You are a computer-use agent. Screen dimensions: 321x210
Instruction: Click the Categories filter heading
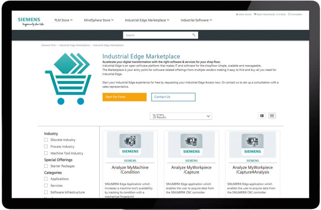(x=53, y=172)
